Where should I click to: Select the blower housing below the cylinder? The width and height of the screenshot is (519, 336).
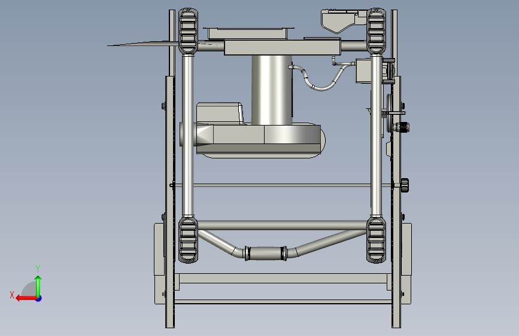click(258, 140)
